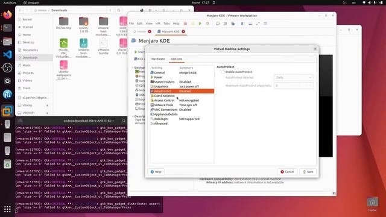Close the Home tab in VMware
The height and width of the screenshot is (217, 386).
point(150,31)
